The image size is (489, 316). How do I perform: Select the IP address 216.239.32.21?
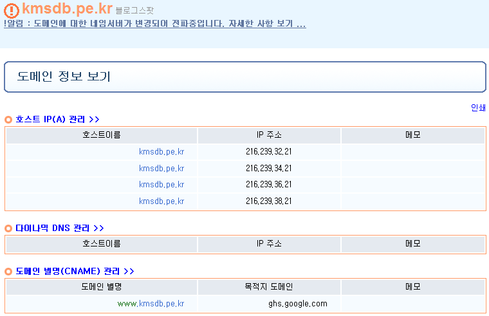point(268,152)
